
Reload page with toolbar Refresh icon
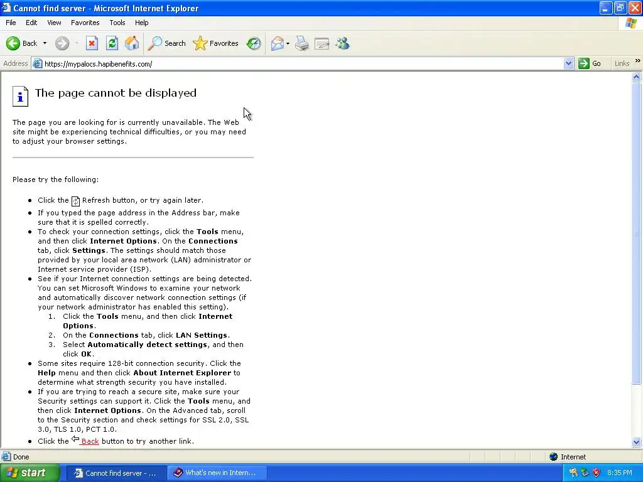pos(112,43)
